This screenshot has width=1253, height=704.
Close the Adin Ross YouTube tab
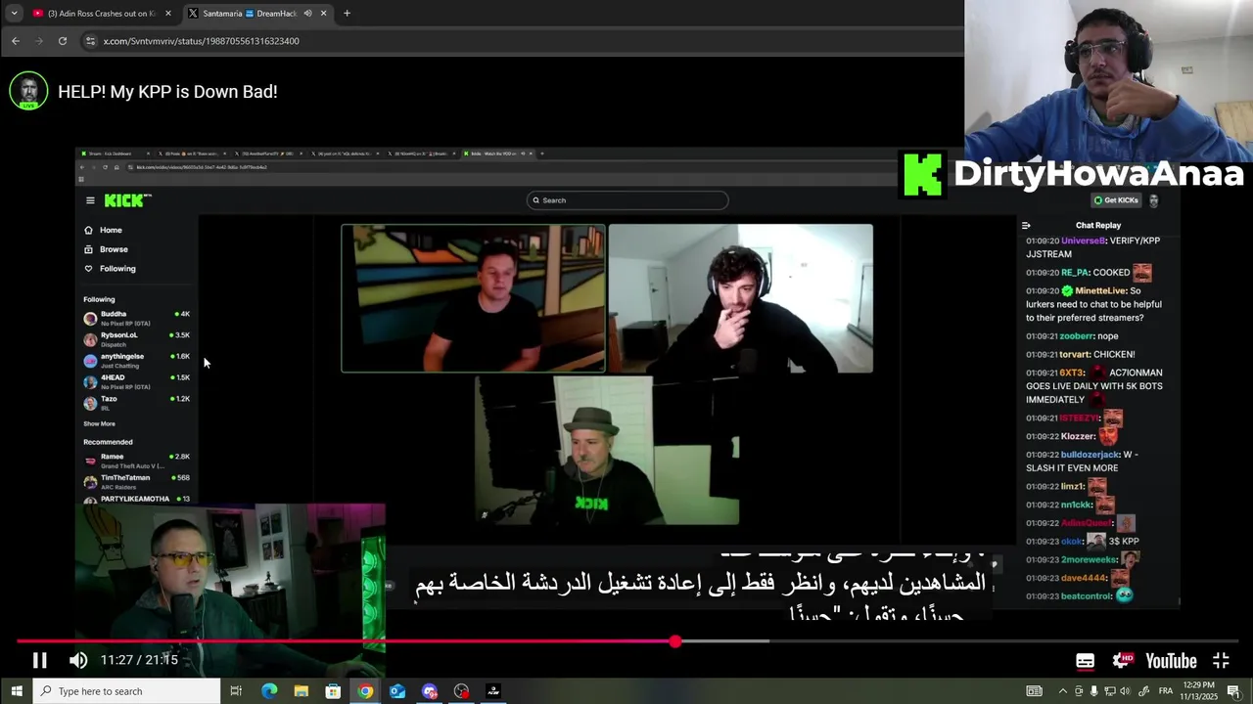[x=168, y=13]
